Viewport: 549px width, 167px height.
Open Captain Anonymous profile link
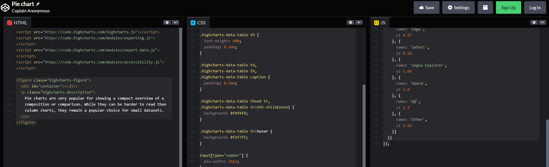click(31, 11)
